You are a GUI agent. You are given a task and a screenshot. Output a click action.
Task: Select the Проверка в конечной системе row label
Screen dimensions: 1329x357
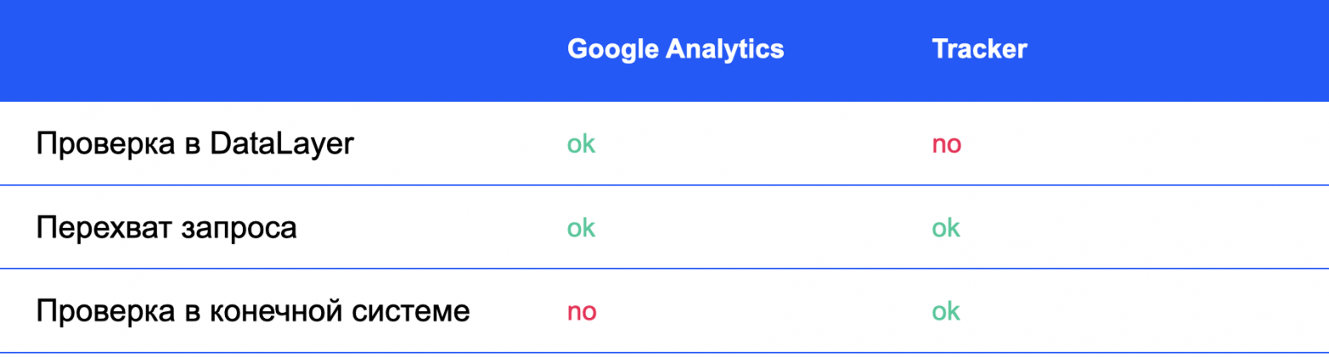tap(253, 312)
